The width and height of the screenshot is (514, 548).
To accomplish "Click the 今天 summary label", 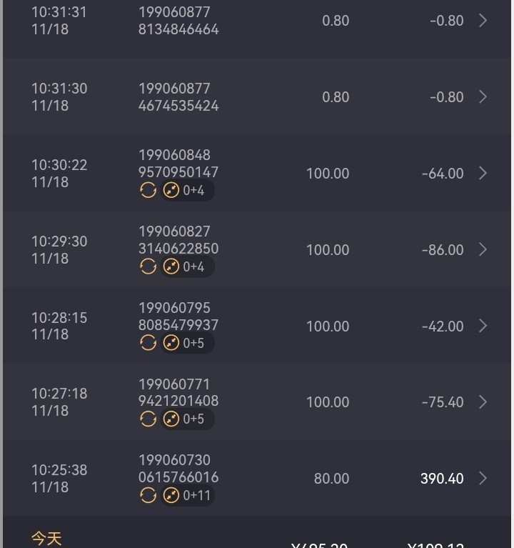I will [x=46, y=538].
